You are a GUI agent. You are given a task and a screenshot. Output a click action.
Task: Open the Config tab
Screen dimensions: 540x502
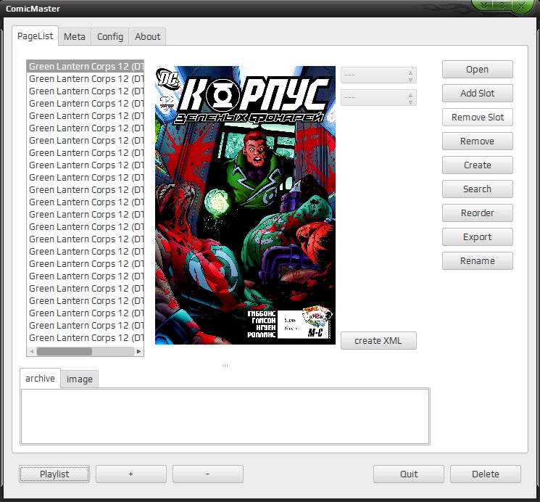110,36
